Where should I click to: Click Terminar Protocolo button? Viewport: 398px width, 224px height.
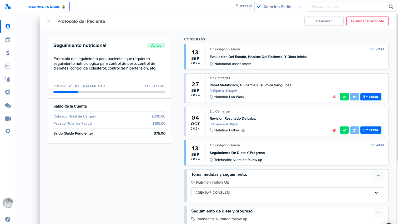[367, 21]
